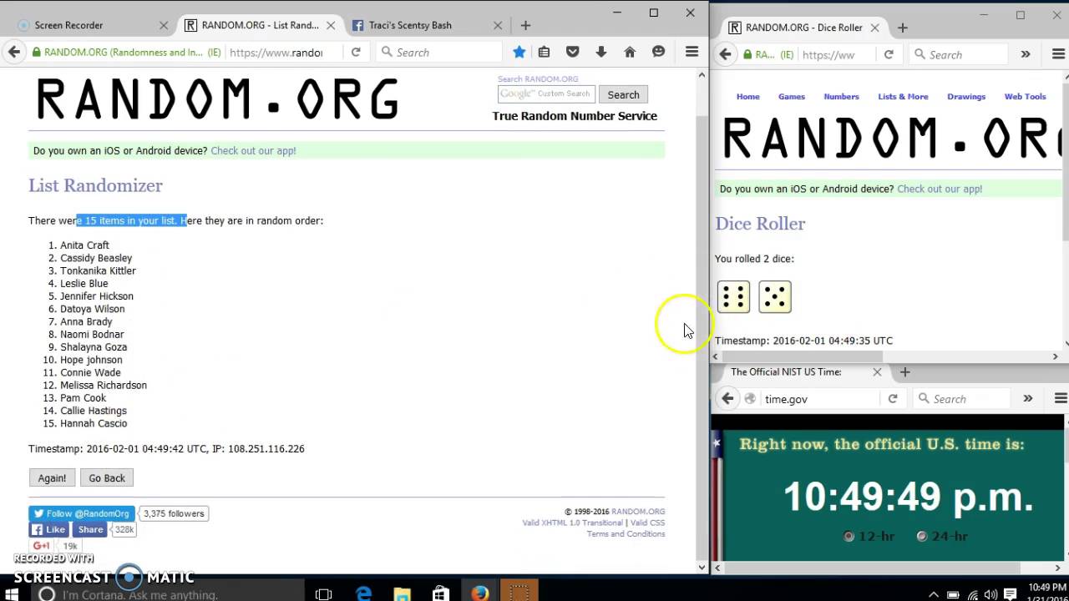Click the main window URL address field

(x=276, y=52)
